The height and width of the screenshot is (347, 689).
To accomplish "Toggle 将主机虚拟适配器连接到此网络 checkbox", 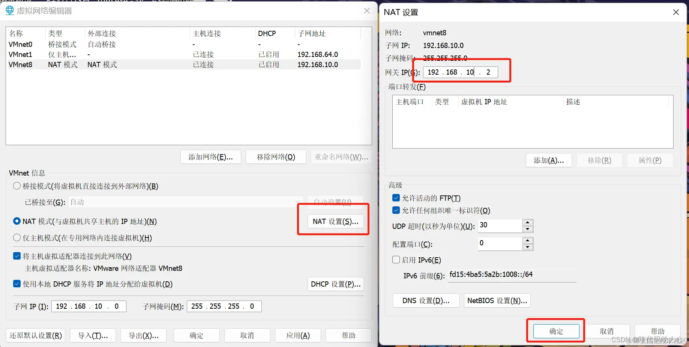I will point(17,256).
